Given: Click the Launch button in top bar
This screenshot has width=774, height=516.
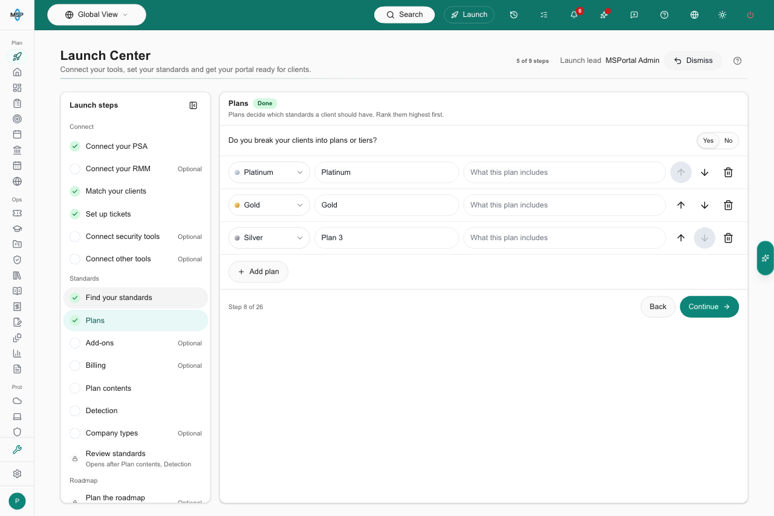Looking at the screenshot, I should (469, 15).
